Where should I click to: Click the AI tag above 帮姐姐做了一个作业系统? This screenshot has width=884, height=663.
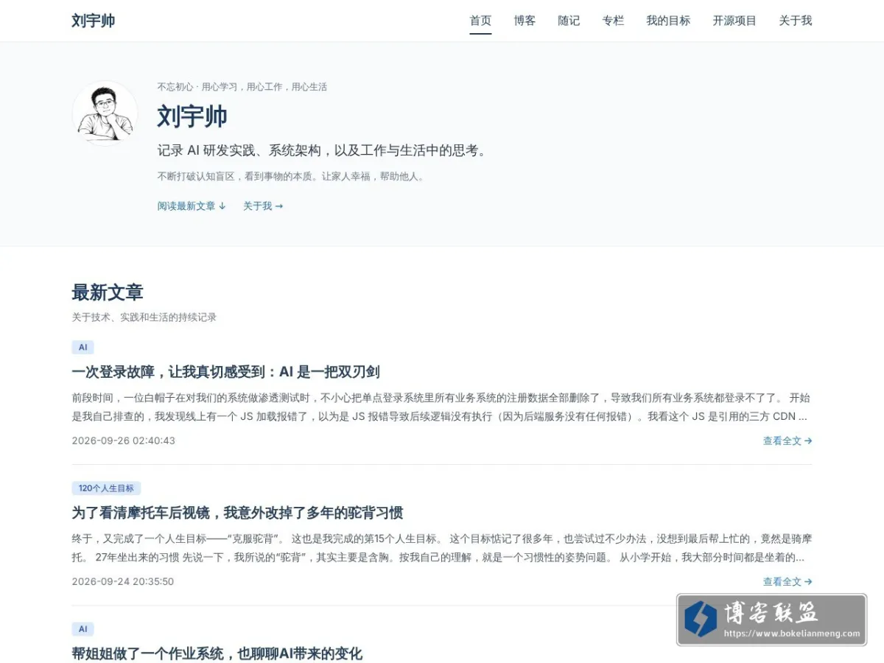(x=83, y=629)
